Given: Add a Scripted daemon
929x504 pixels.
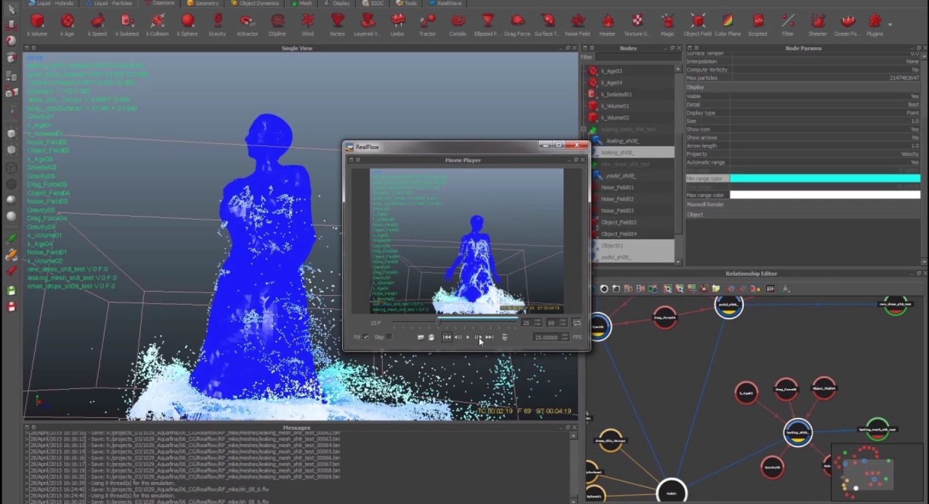Looking at the screenshot, I should coord(757,25).
